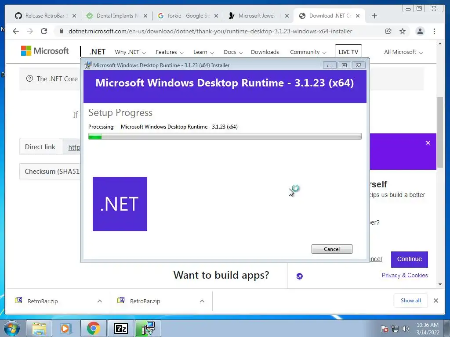Click the Want to build apps? heading
The image size is (450, 337).
pos(221,275)
